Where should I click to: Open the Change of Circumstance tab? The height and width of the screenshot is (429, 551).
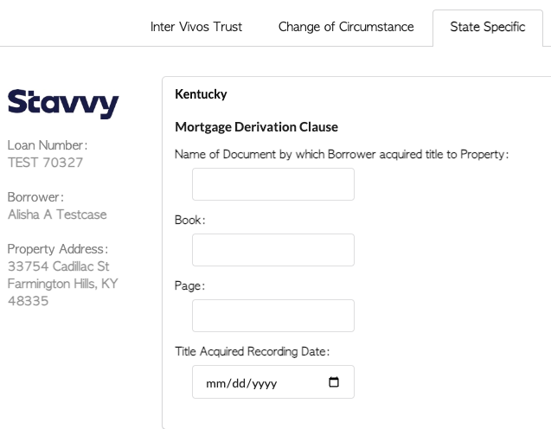click(346, 27)
